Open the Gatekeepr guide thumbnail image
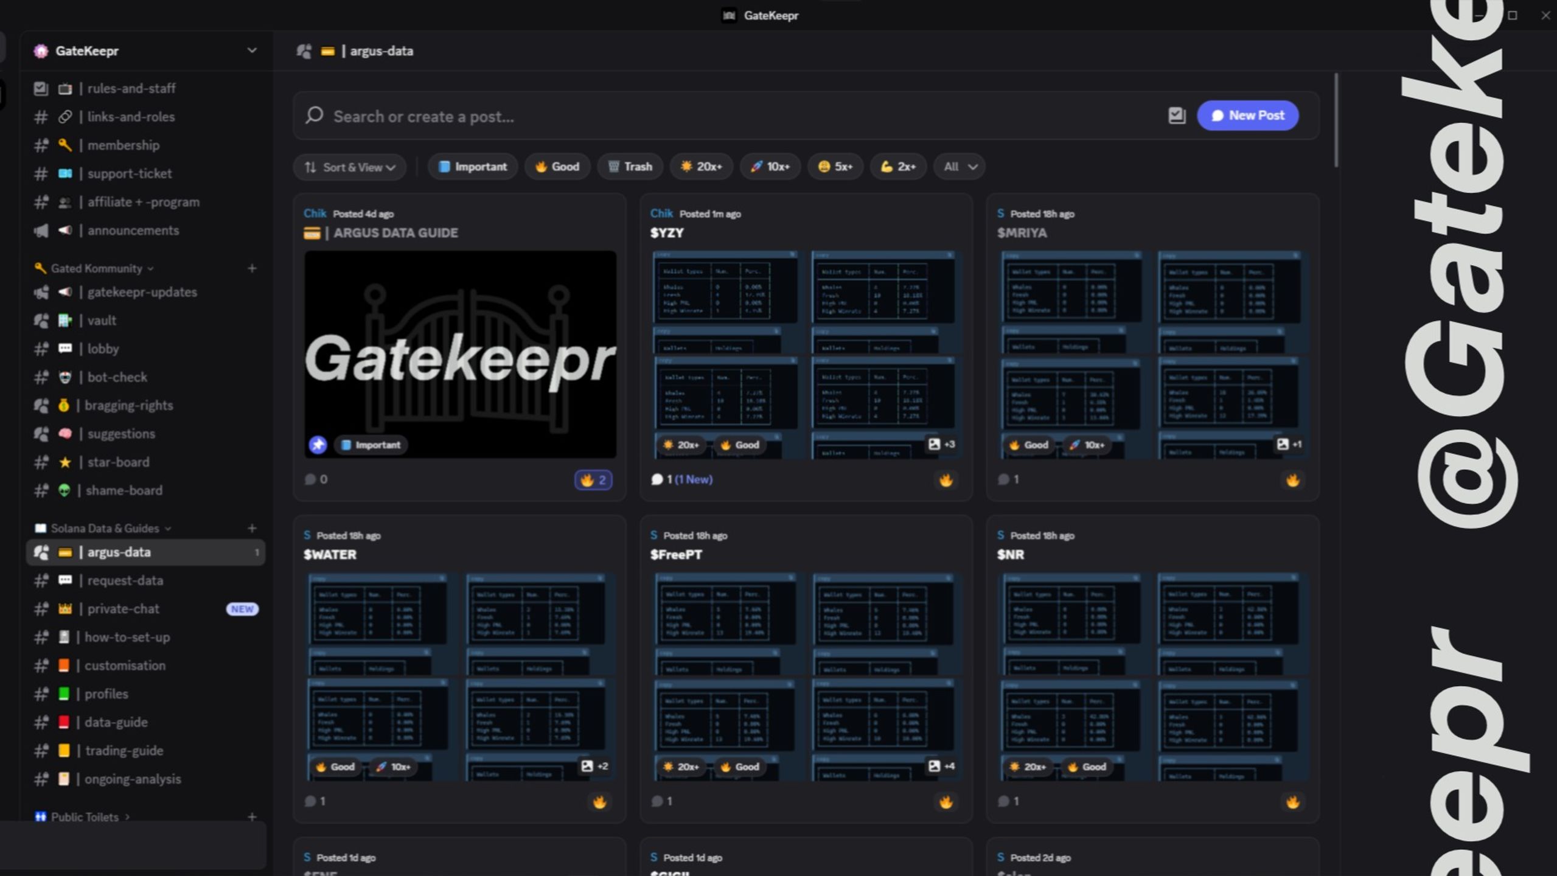 pyautogui.click(x=460, y=354)
